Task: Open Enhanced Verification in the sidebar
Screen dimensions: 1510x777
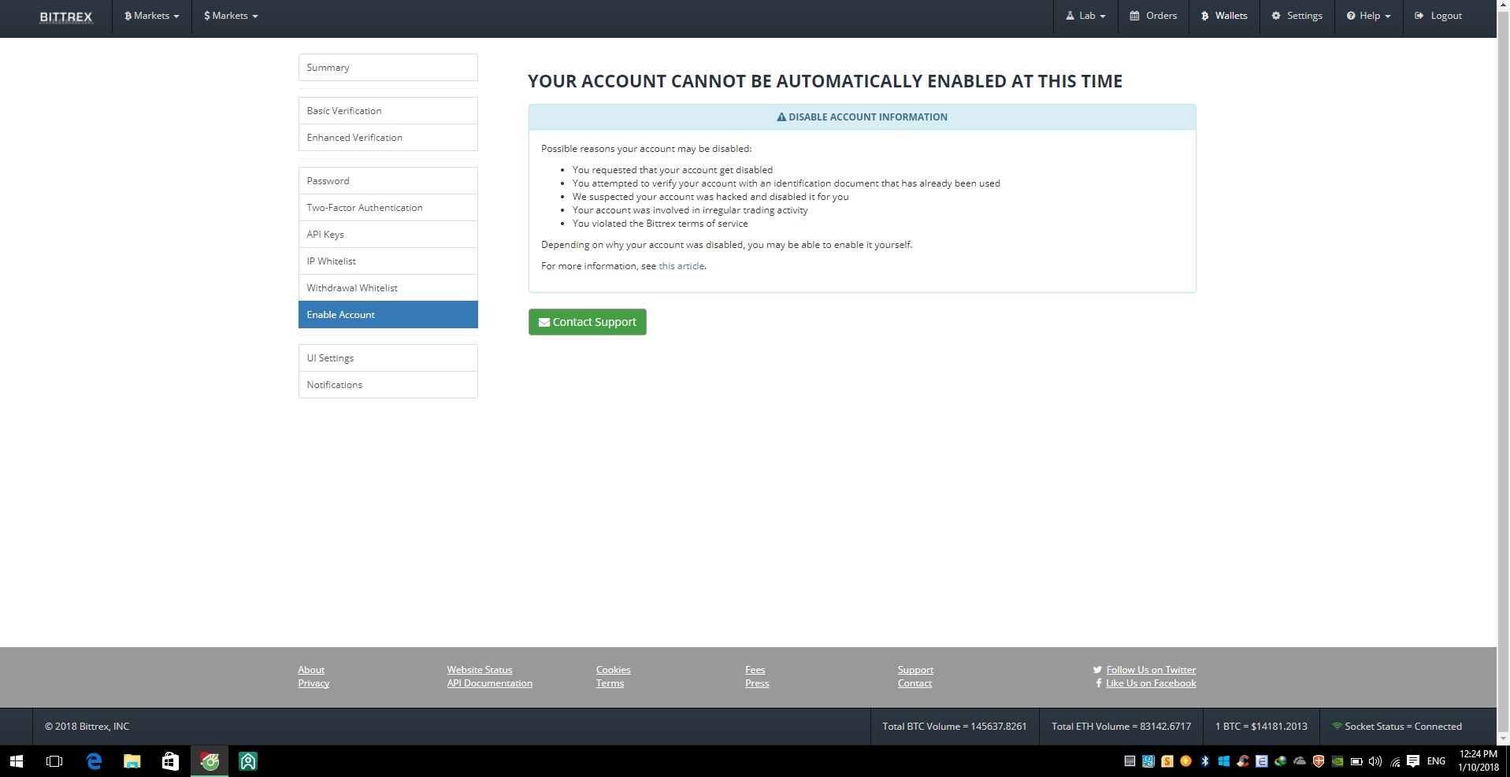Action: tap(388, 138)
